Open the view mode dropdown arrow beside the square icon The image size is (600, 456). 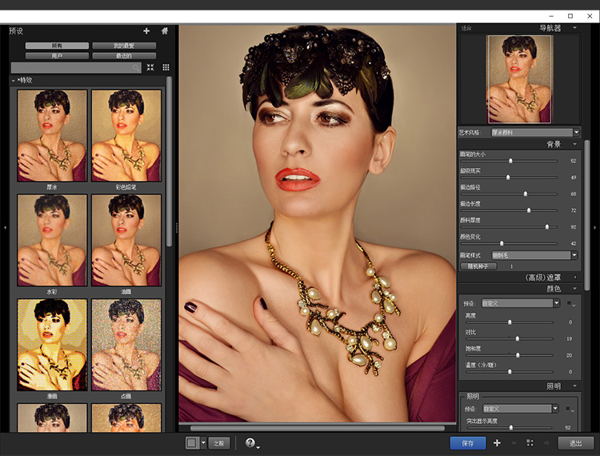point(203,443)
